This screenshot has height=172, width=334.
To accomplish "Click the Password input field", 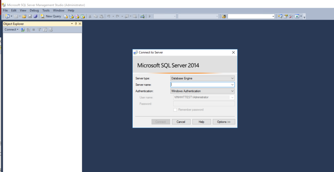I will (x=204, y=104).
